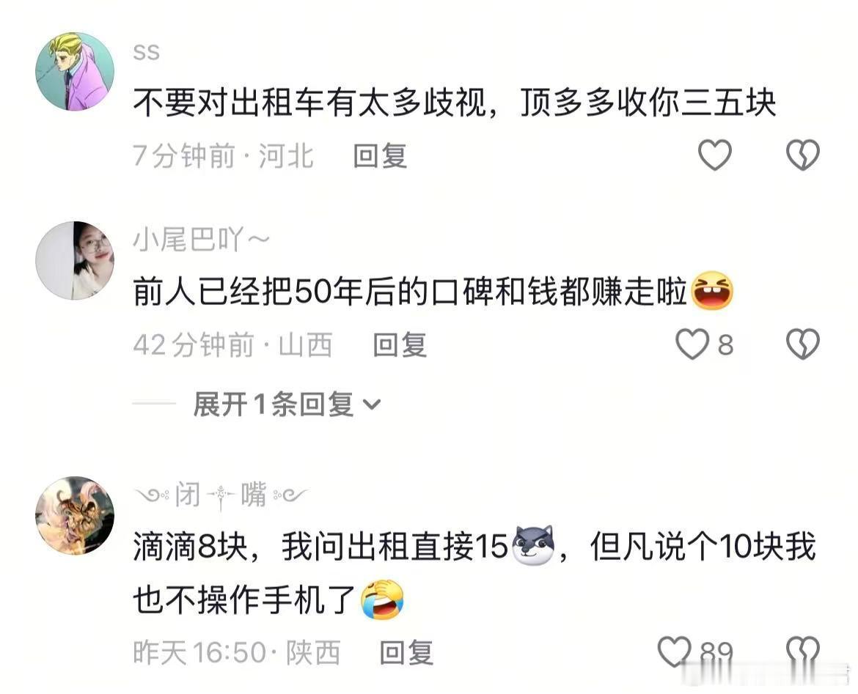Tap the chevron next to 展开1条回复

372,405
